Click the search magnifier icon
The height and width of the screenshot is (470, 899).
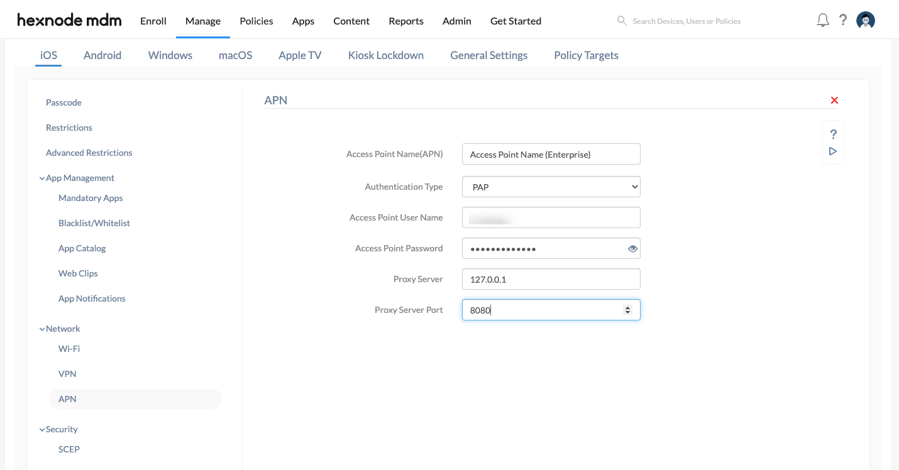coord(621,20)
